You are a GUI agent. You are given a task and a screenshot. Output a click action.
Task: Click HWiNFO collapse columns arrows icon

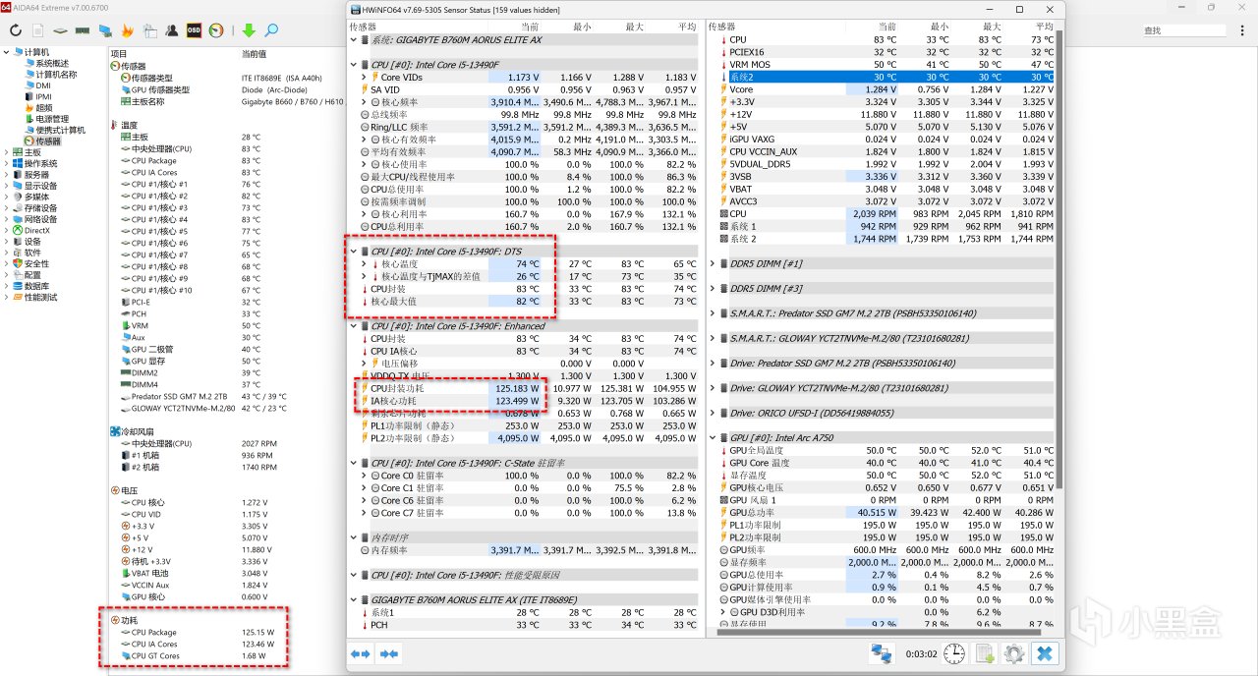click(390, 653)
